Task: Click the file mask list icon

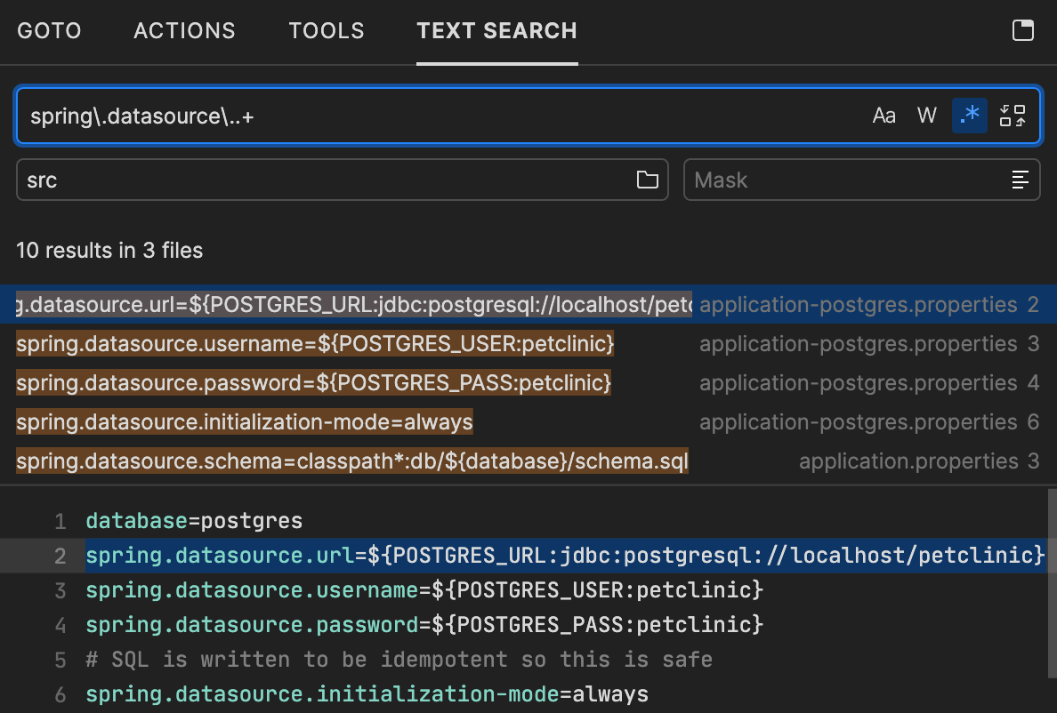Action: 1021,180
